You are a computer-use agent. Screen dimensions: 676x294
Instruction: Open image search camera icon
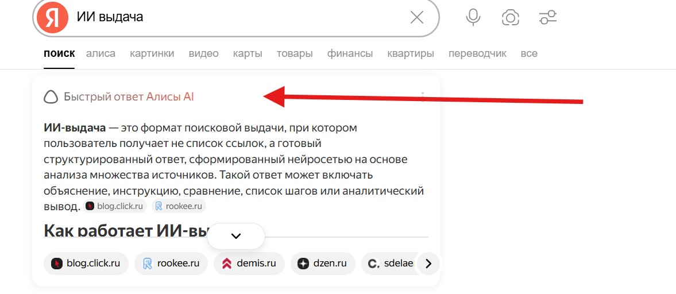pos(509,18)
